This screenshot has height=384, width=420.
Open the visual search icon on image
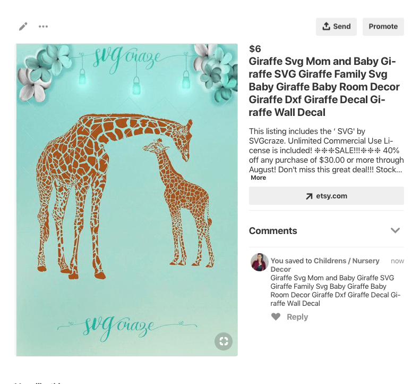[x=224, y=341]
